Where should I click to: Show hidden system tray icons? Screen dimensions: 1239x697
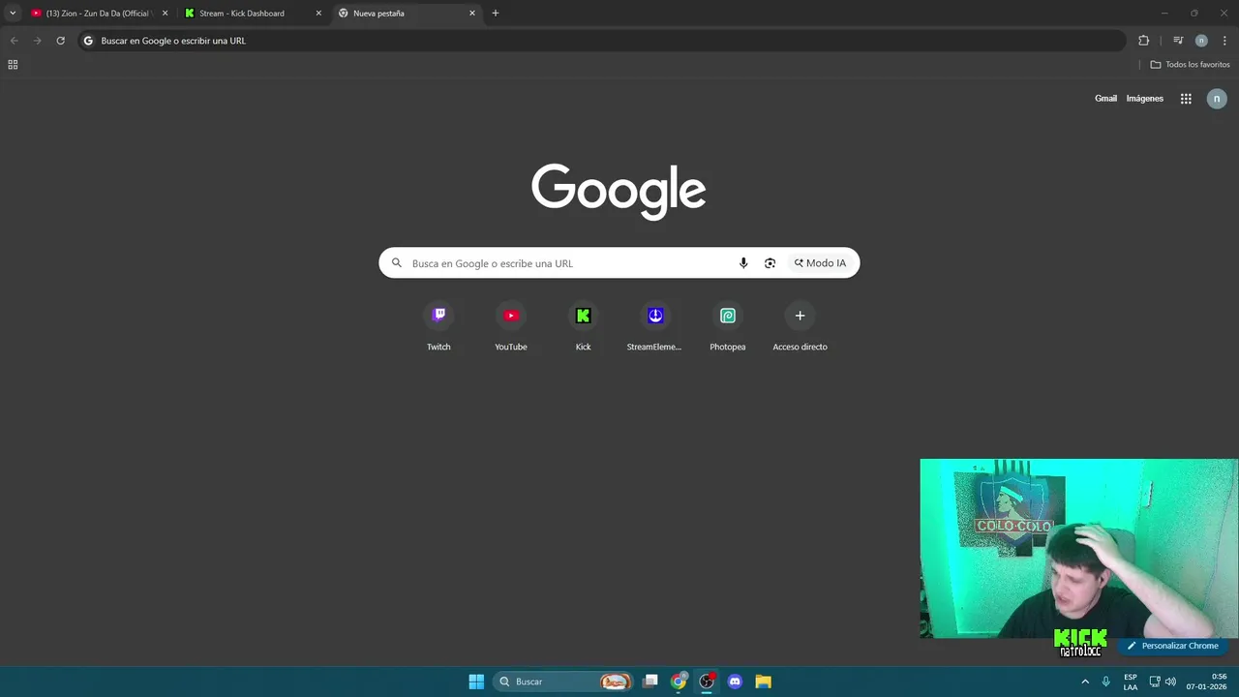click(x=1085, y=682)
